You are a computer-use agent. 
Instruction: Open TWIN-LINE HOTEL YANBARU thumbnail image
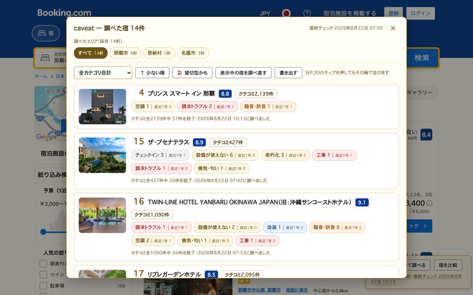pos(102,216)
